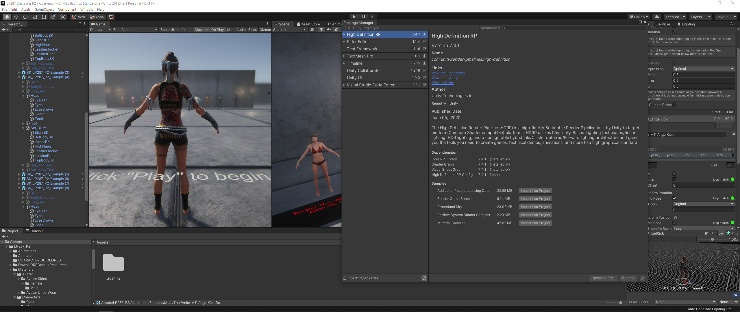740x312 pixels.
Task: Toggle scene lighting bulb icon
Action: pos(321,29)
